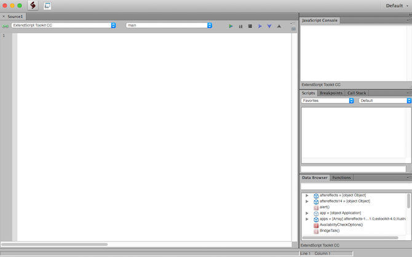Start running the script with the green play icon
Image resolution: width=412 pixels, height=257 pixels.
231,26
